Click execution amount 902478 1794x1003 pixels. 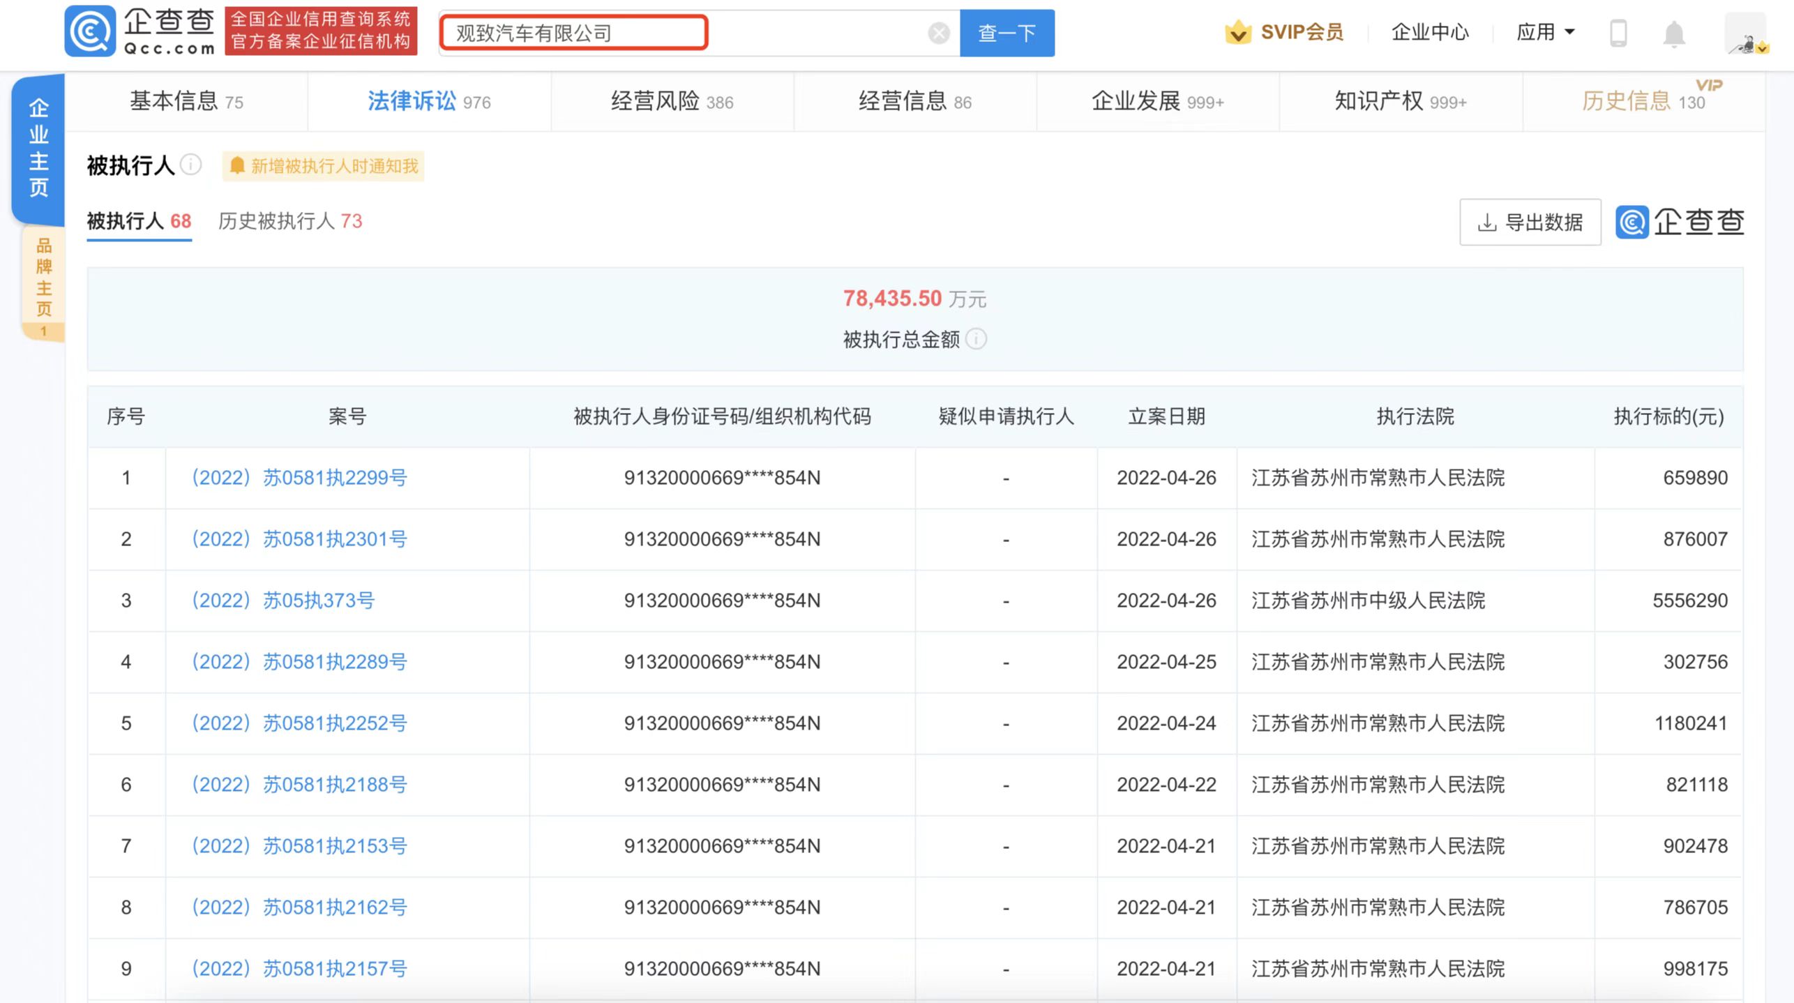(x=1696, y=846)
